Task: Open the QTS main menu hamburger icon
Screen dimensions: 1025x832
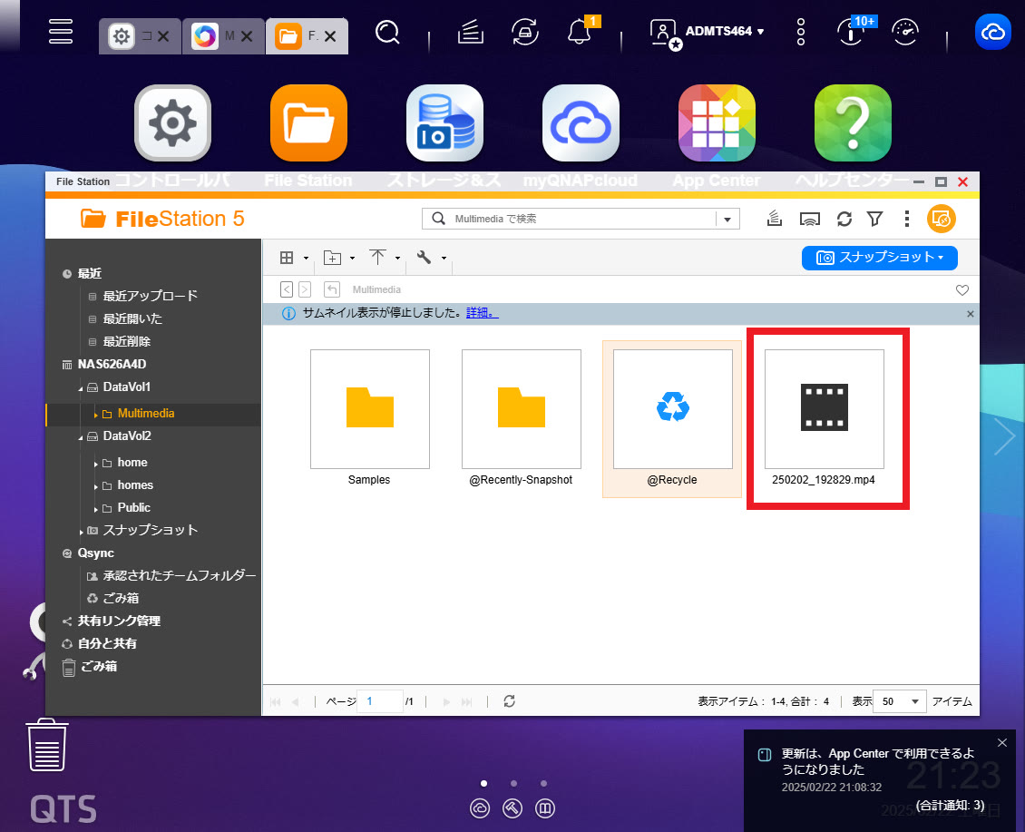Action: tap(61, 32)
